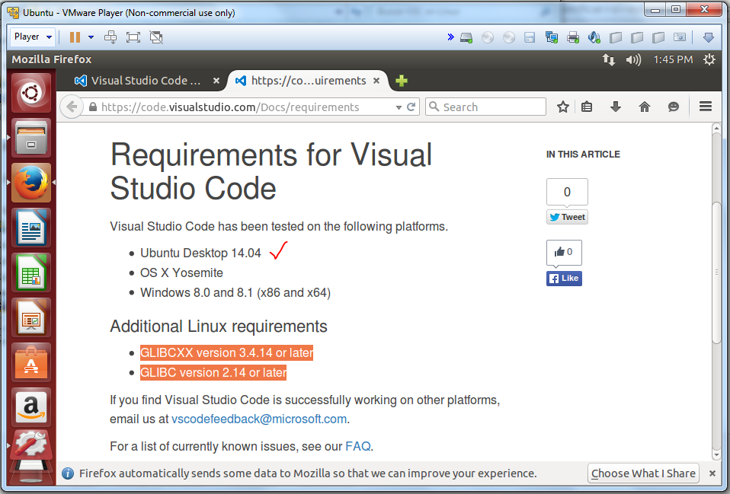Screen dimensions: 730x494
Task: Click the scrollbar up arrow
Action: [716, 128]
